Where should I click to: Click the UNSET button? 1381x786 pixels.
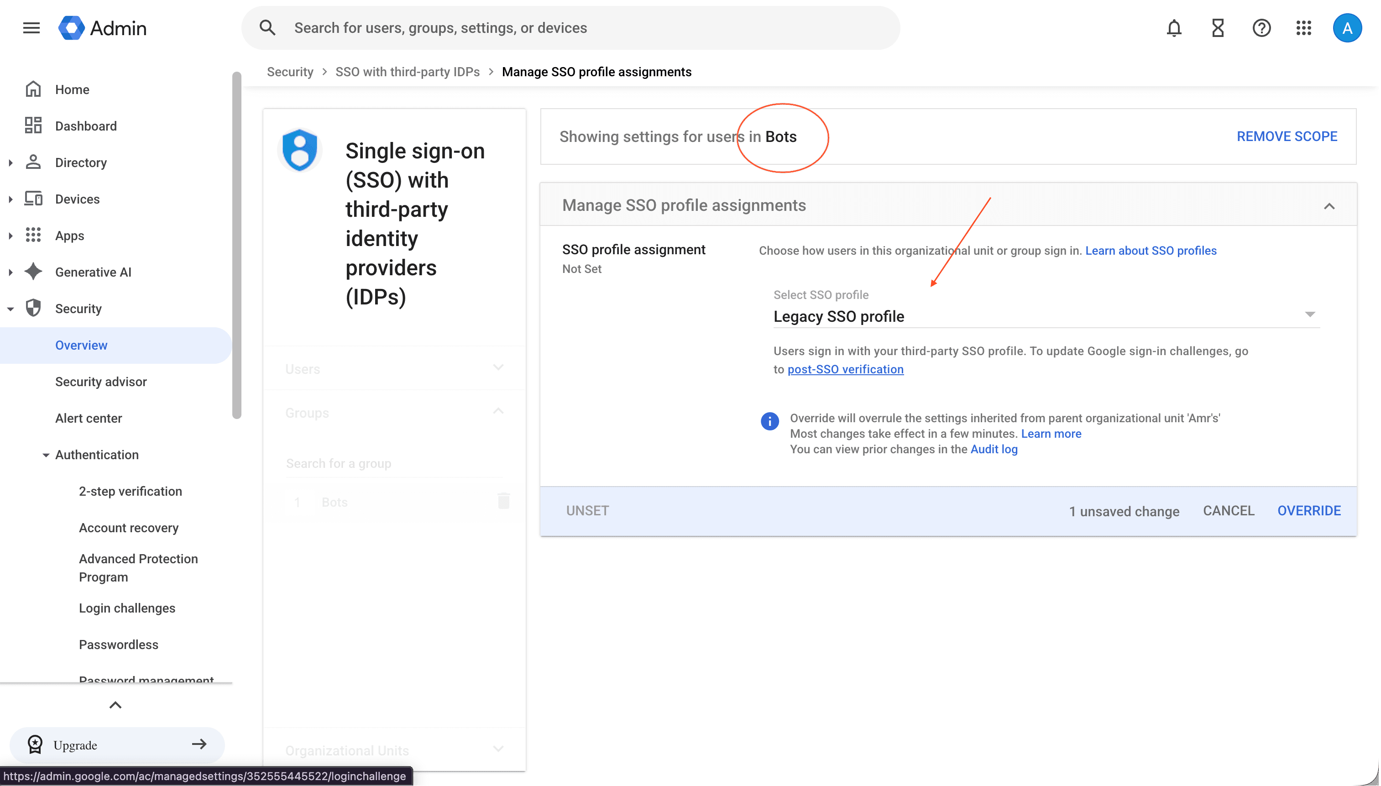pyautogui.click(x=588, y=510)
